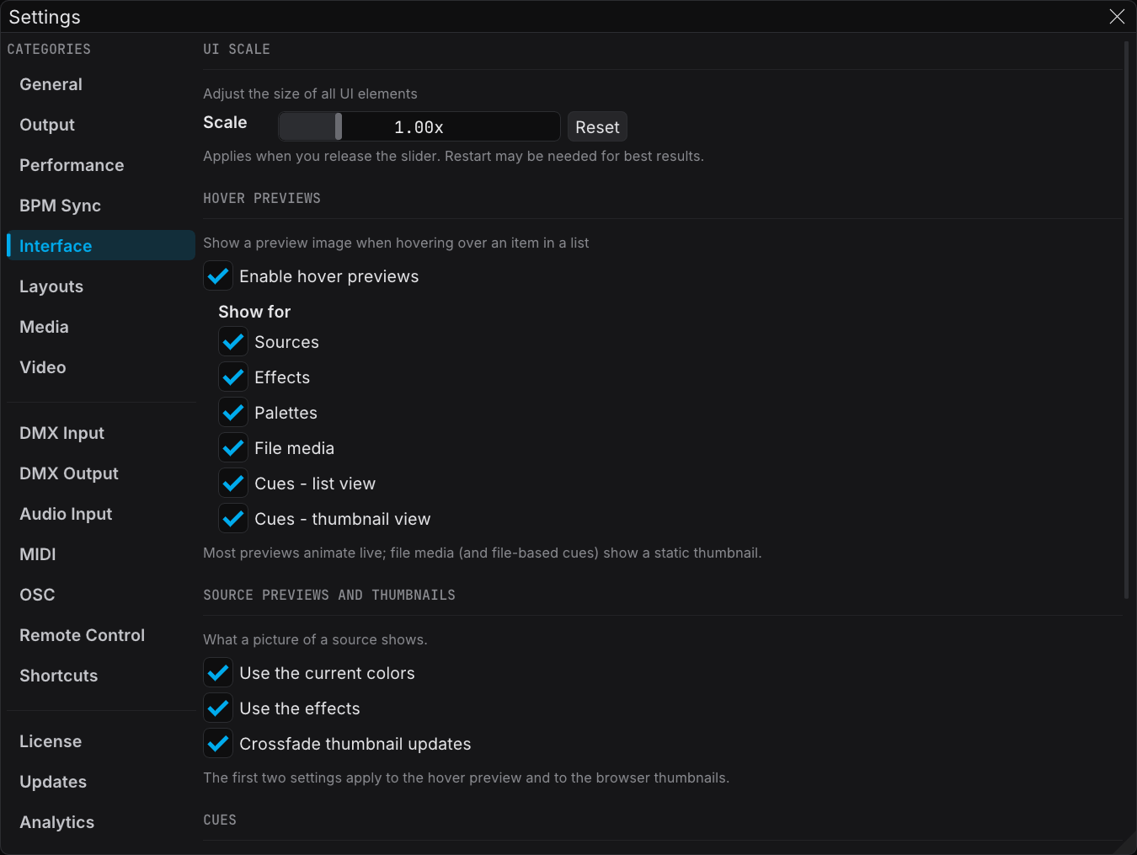Screen dimensions: 1137x855
Task: Disable hover previews for Palettes
Action: [233, 413]
